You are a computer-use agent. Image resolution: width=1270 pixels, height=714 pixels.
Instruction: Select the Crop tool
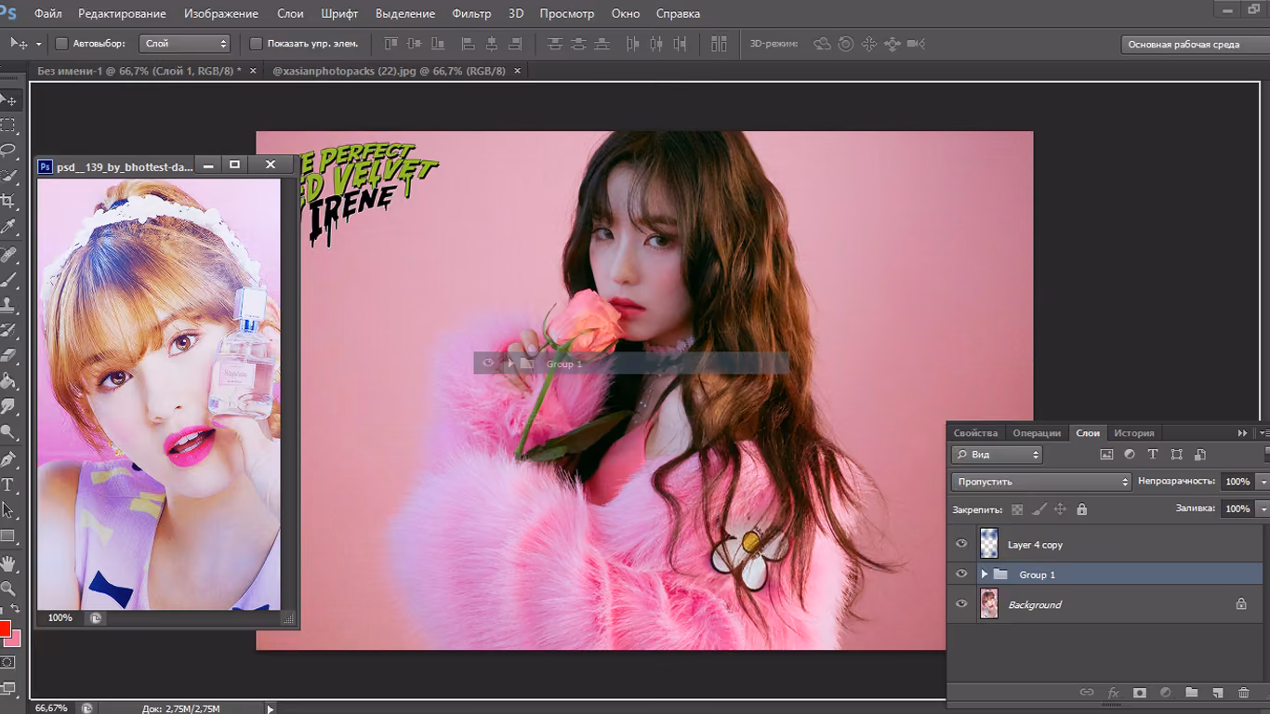click(x=8, y=201)
